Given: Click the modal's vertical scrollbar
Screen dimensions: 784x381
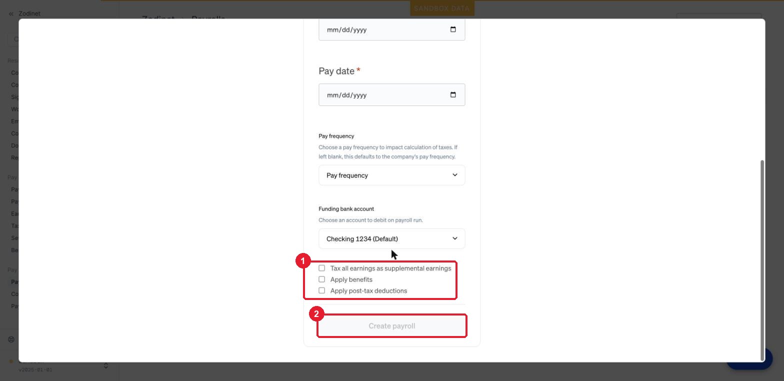Looking at the screenshot, I should [762, 260].
